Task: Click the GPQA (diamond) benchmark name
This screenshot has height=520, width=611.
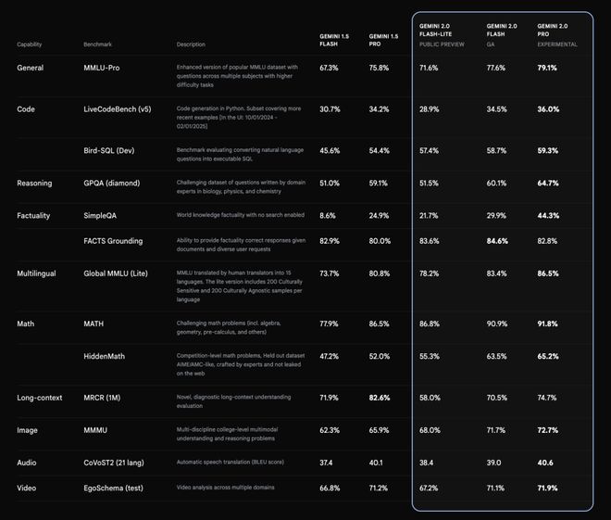Action: coord(111,183)
